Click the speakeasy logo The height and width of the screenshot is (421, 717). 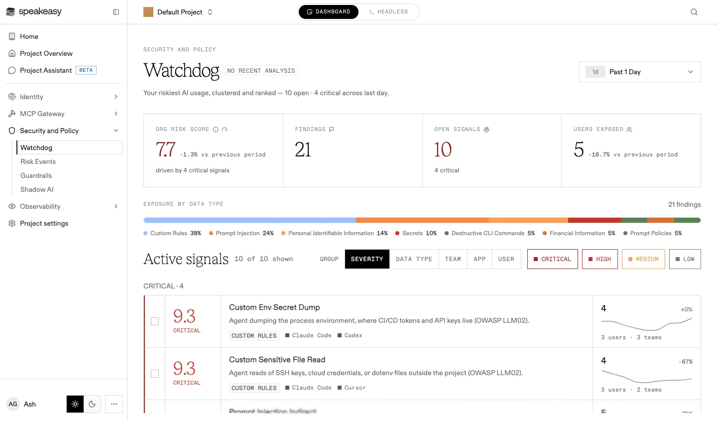(x=34, y=11)
